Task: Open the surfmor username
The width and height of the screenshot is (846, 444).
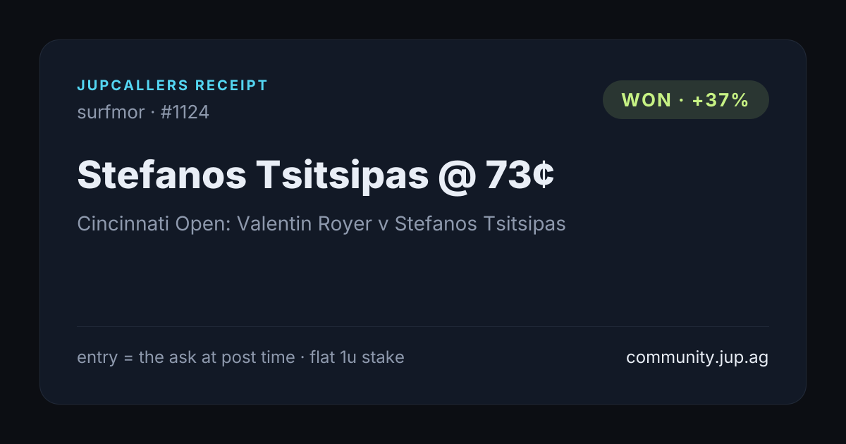Action: 111,112
